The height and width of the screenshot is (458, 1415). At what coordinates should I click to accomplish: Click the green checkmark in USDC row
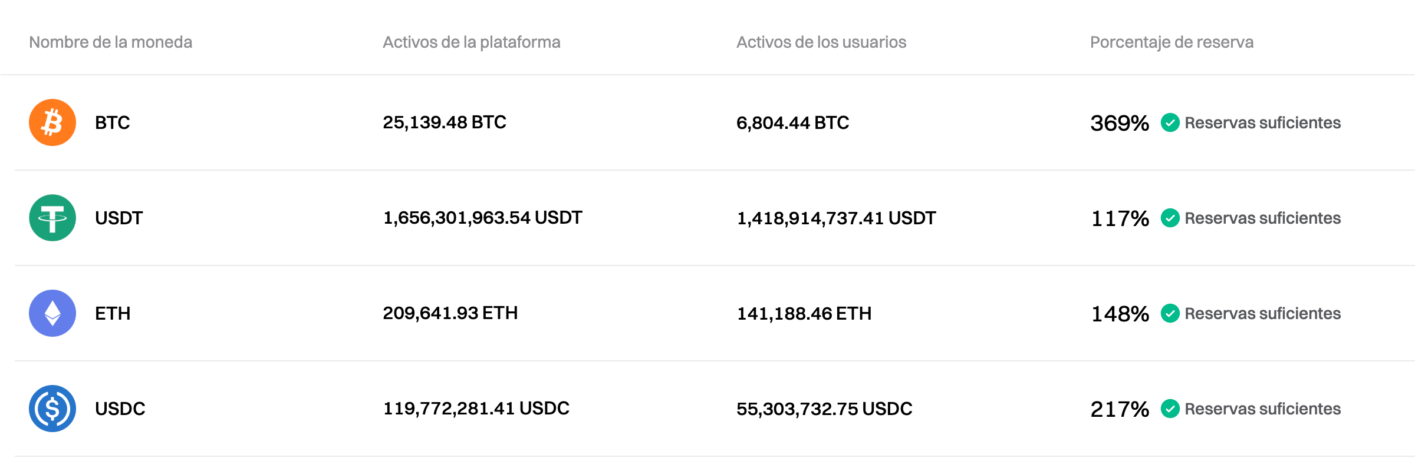1170,409
